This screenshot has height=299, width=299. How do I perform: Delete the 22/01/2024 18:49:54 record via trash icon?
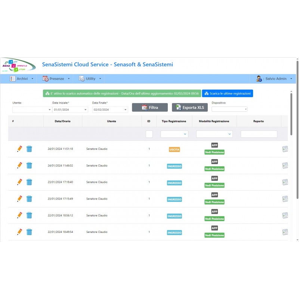coord(29,232)
